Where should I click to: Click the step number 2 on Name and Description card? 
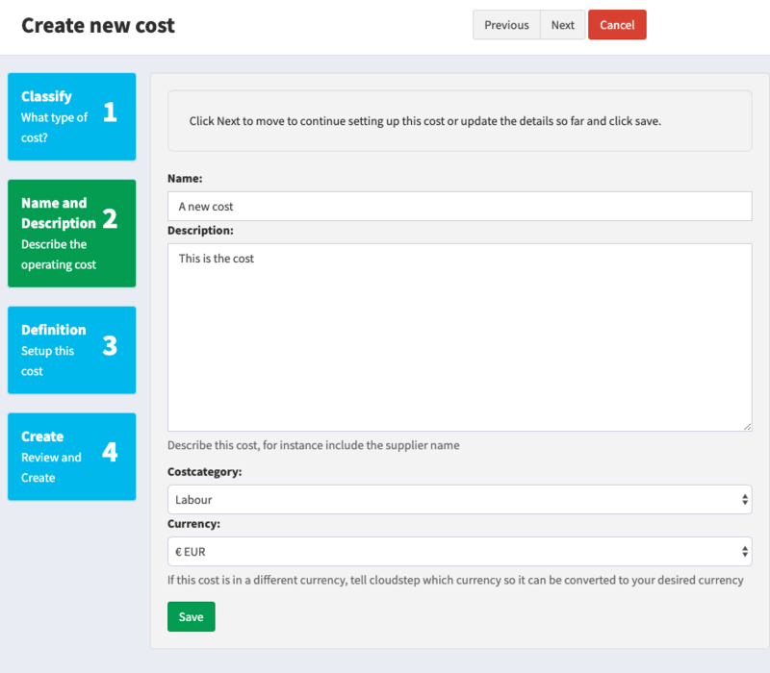(110, 218)
